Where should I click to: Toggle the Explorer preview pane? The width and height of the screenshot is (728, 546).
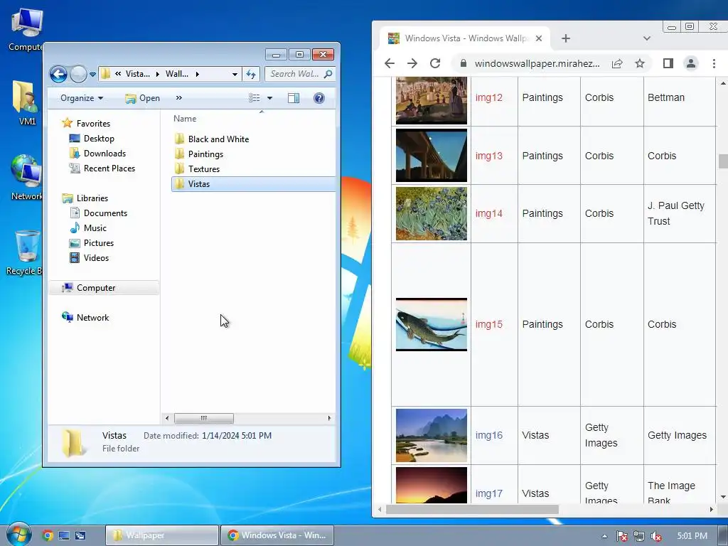(x=294, y=98)
